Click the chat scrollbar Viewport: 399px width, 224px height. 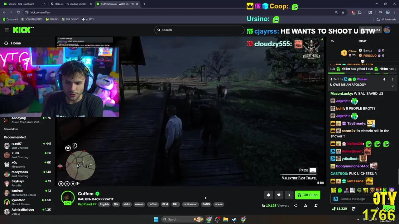(398, 176)
